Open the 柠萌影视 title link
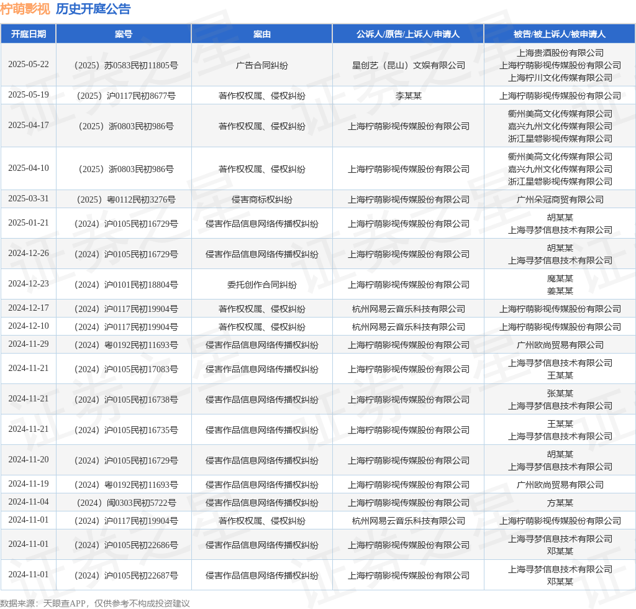This screenshot has width=636, height=609. 25,9
